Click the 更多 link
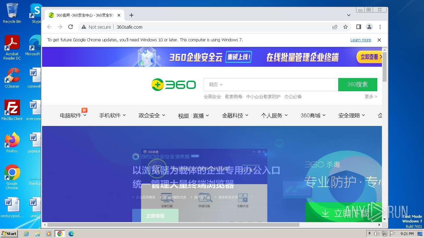The width and height of the screenshot is (424, 238). [x=371, y=97]
